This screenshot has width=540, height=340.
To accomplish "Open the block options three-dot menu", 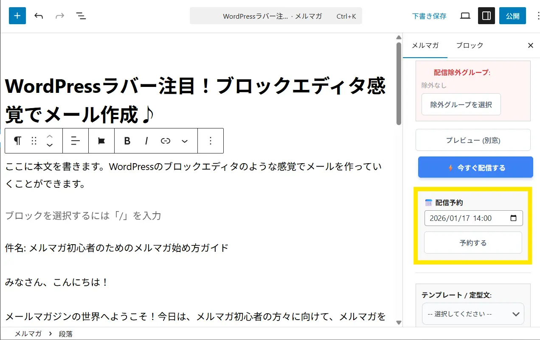I will (x=211, y=141).
